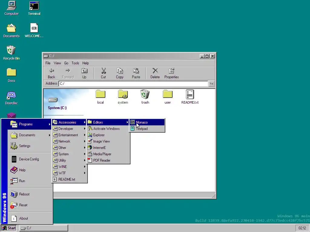
Task: Select the trash folder in C:/
Action: pyautogui.click(x=145, y=97)
